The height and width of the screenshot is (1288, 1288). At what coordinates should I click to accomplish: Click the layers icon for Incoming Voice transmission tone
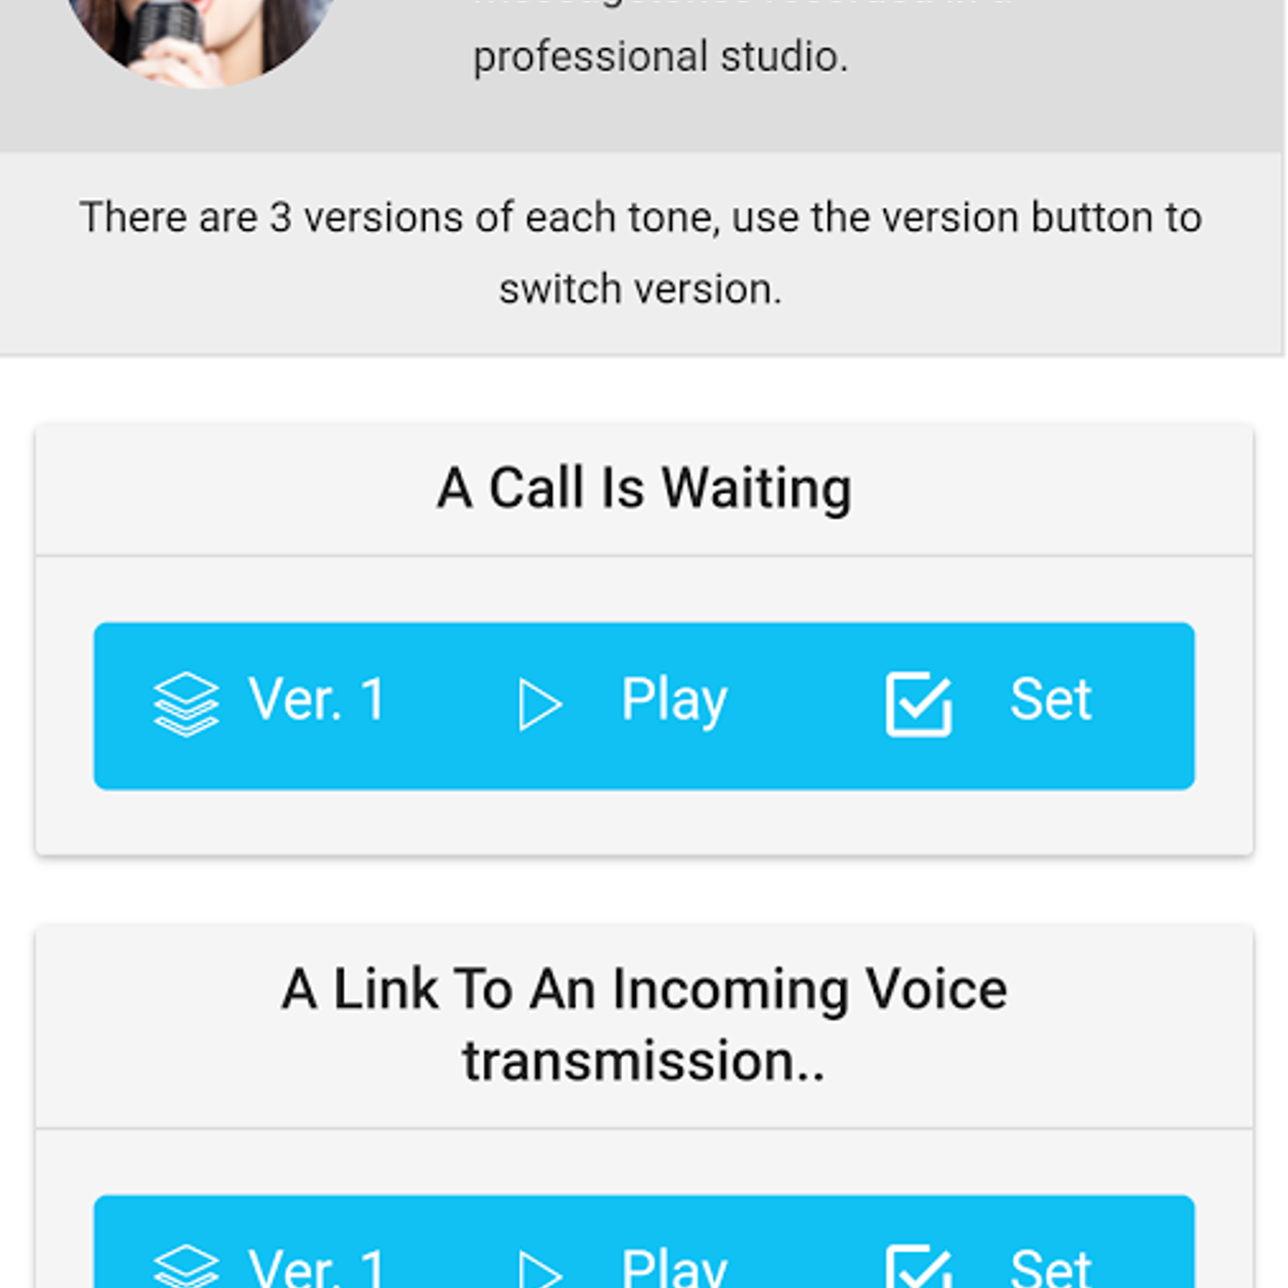(x=186, y=1266)
